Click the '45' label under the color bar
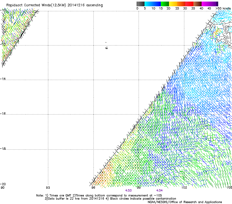 [x=209, y=8]
